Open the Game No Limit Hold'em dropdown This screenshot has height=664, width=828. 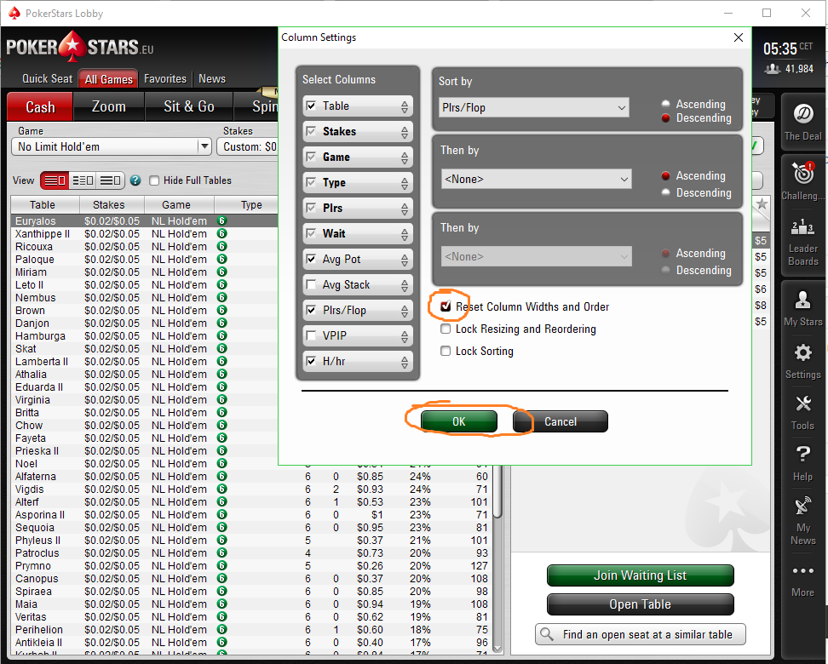(x=112, y=146)
